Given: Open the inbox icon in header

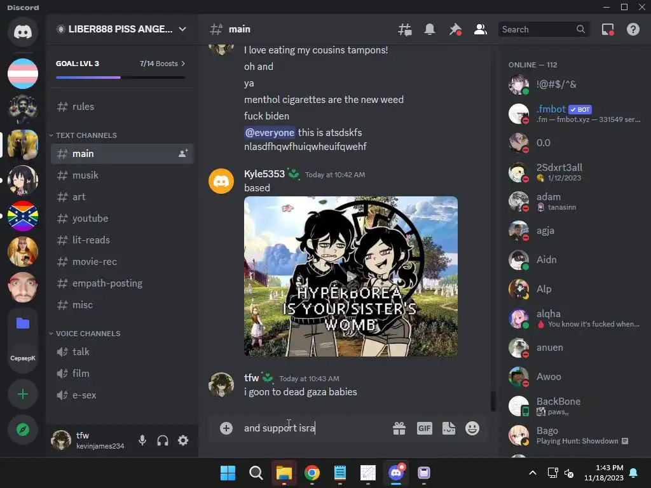Looking at the screenshot, I should (608, 29).
